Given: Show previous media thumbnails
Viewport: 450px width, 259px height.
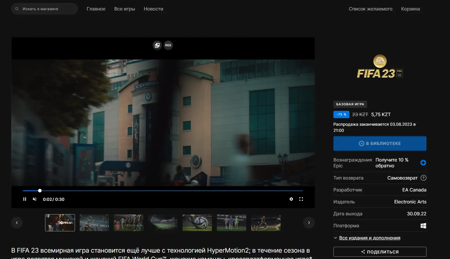Looking at the screenshot, I should [x=17, y=223].
